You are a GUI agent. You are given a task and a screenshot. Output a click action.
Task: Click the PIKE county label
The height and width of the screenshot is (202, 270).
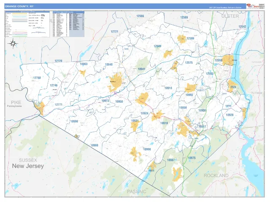click(x=16, y=102)
